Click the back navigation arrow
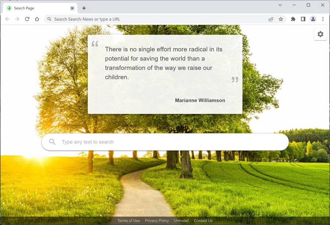330x225 pixels. pos(7,19)
